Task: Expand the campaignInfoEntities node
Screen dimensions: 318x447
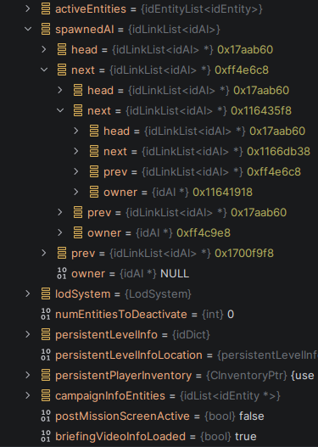Action: click(x=28, y=396)
